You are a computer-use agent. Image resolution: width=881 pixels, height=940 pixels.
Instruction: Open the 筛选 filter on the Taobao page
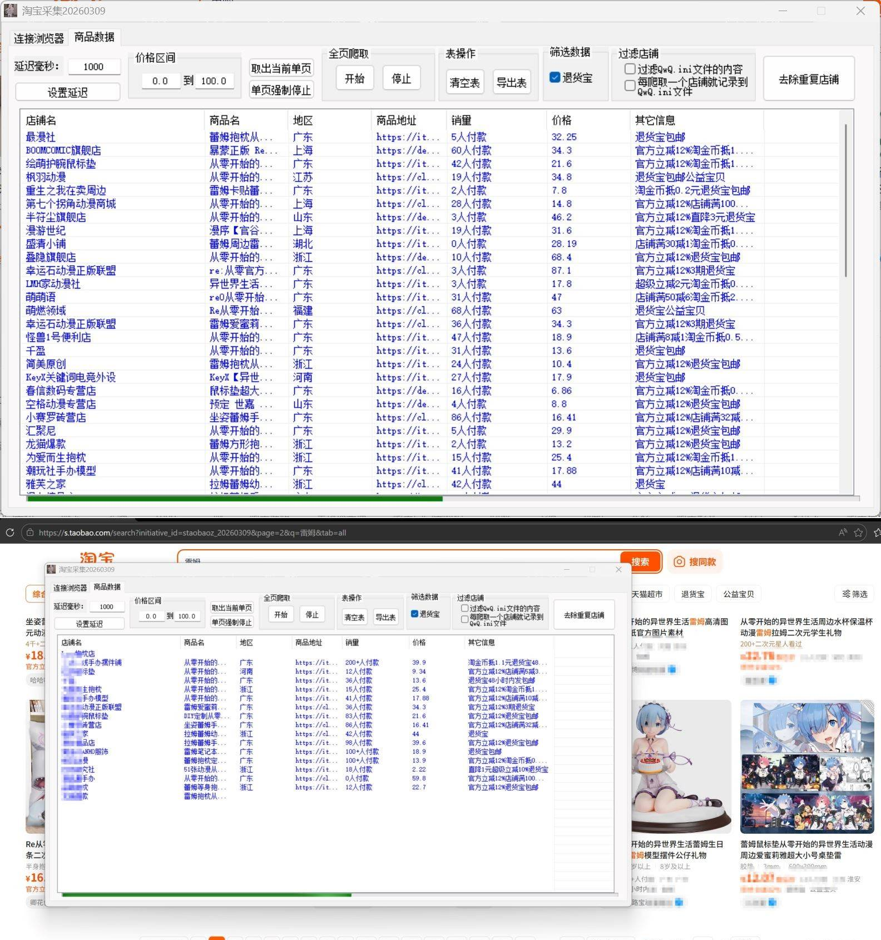pos(855,594)
